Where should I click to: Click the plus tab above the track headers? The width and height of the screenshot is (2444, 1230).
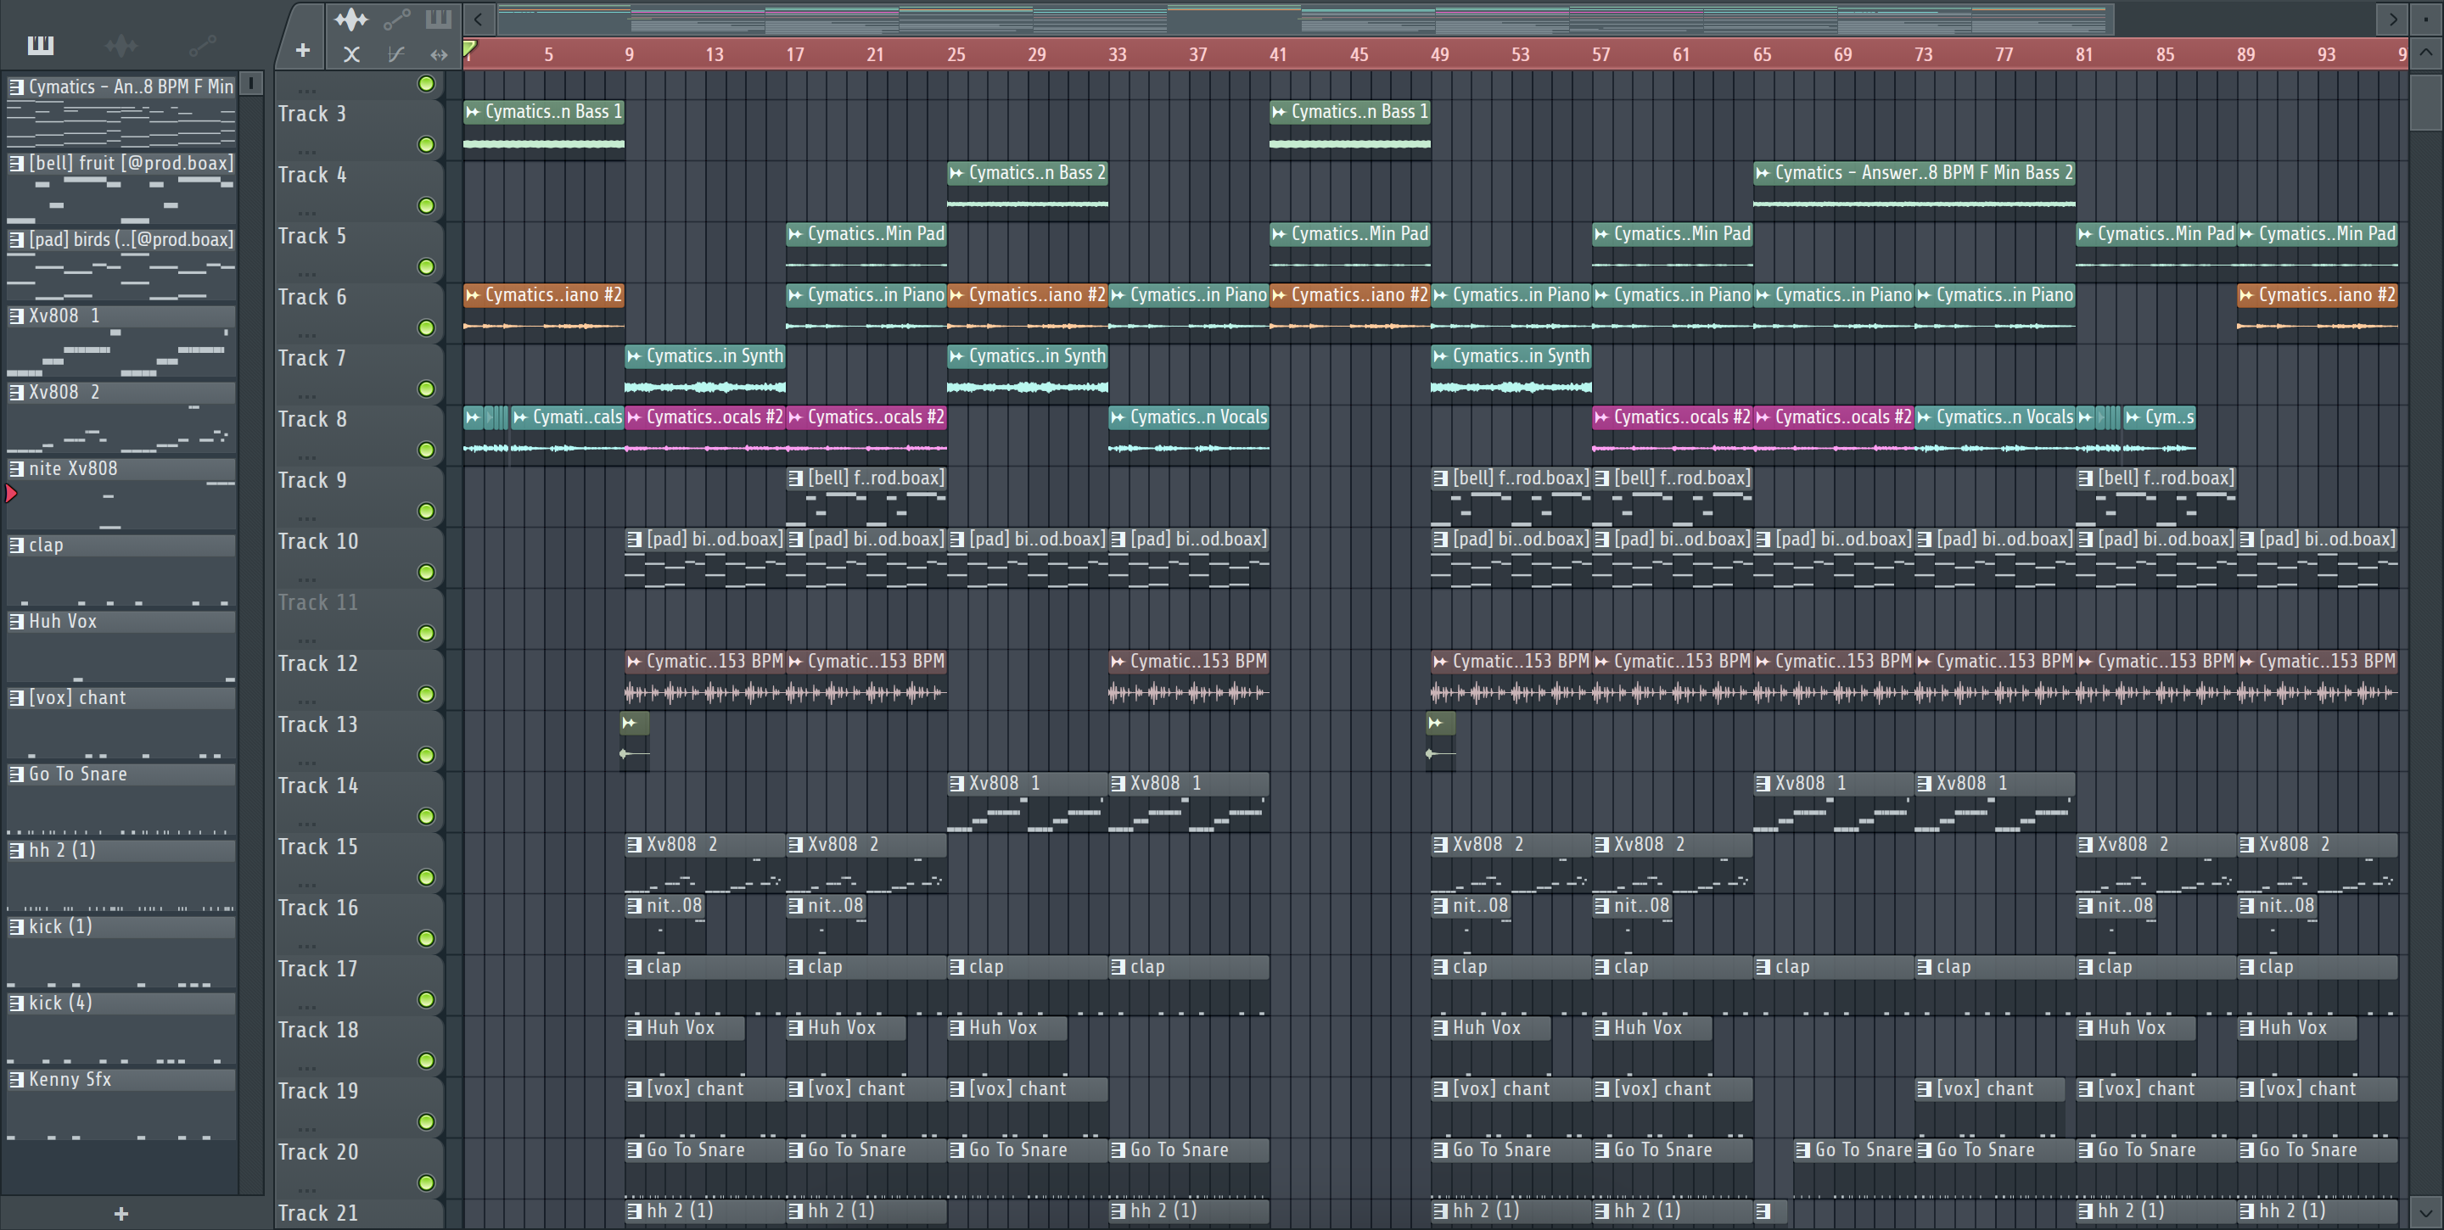click(303, 50)
